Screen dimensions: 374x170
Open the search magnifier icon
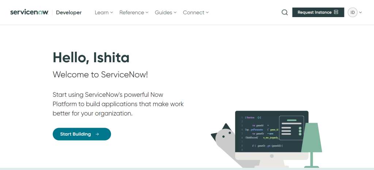(x=285, y=12)
